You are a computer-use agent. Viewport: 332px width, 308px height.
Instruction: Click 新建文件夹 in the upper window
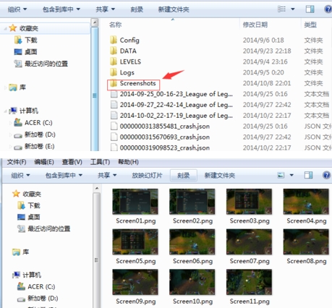pos(174,9)
